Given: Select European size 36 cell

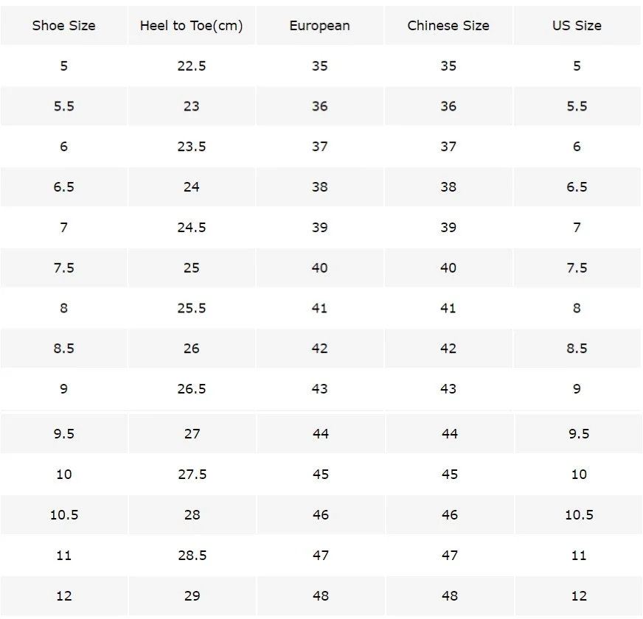Looking at the screenshot, I should pos(319,106).
